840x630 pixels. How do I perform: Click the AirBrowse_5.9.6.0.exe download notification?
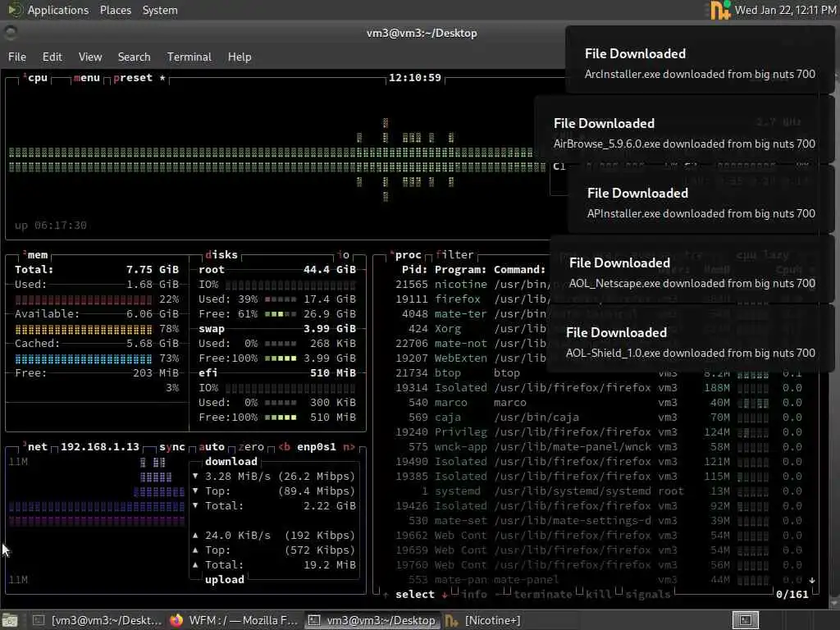[x=684, y=129]
